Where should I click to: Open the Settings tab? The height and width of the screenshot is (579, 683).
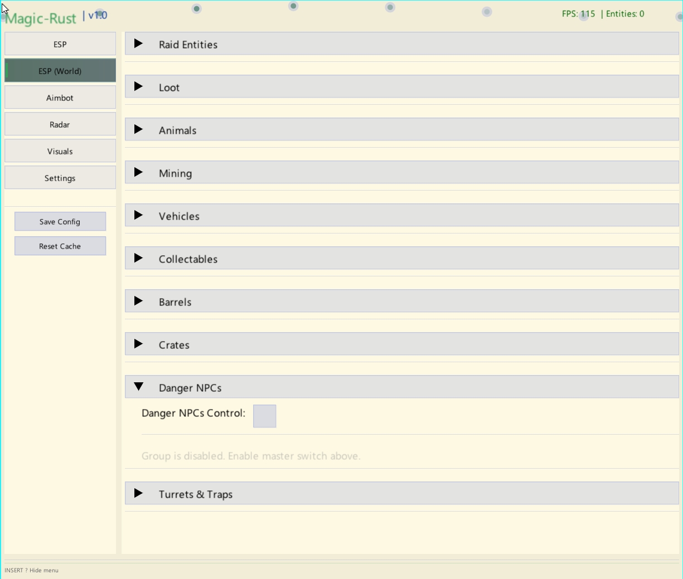60,178
